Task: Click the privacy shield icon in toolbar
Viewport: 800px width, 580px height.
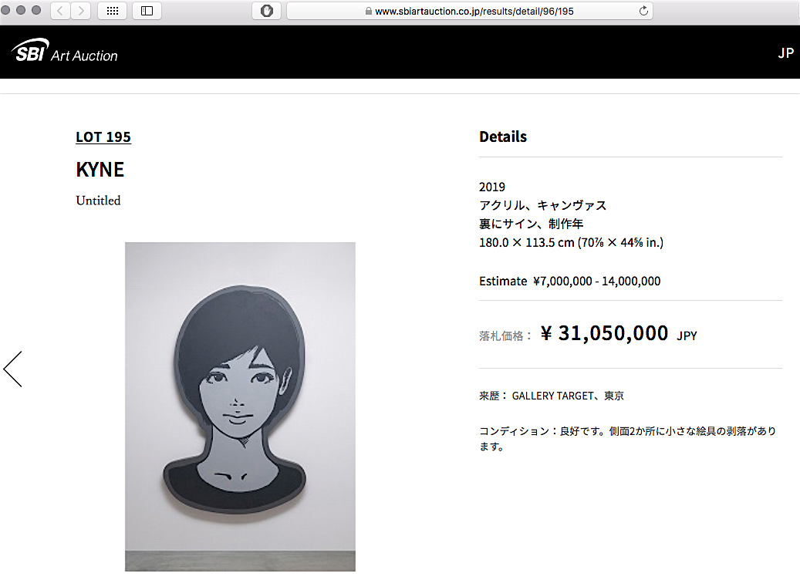Action: [266, 11]
